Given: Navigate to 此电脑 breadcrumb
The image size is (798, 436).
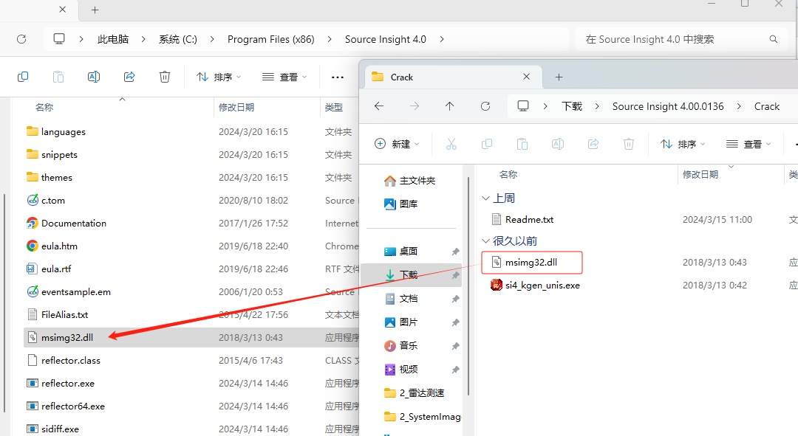Looking at the screenshot, I should click(113, 39).
